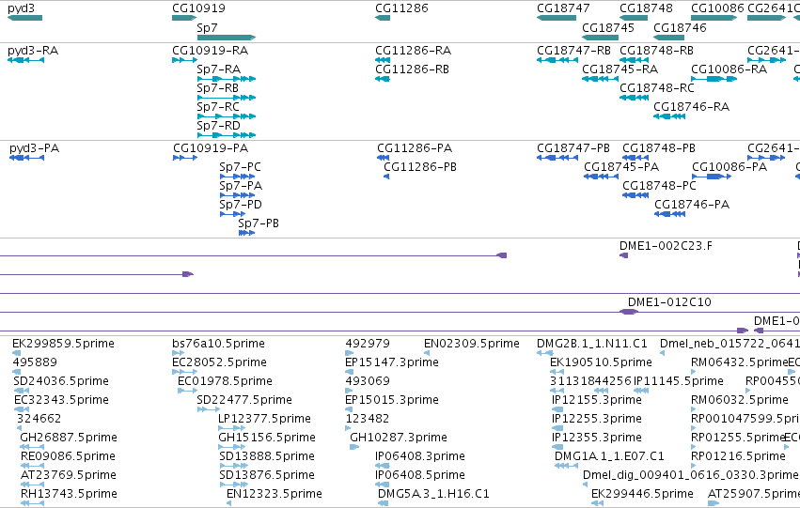The image size is (800, 508).
Task: Select EST EP15147.3prime
Action: [349, 372]
